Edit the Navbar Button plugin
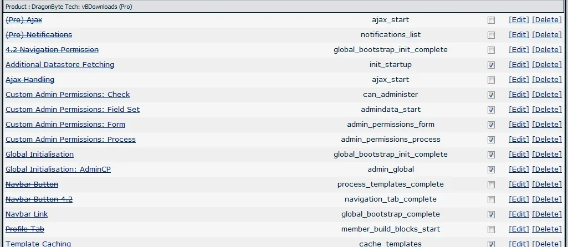Image resolution: width=568 pixels, height=247 pixels. click(x=519, y=184)
